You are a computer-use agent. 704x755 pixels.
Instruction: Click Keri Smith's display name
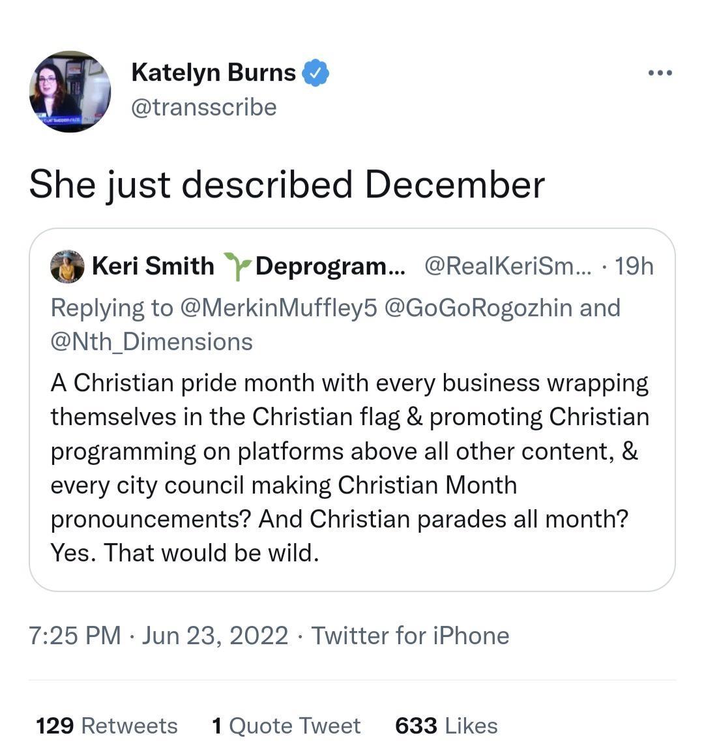point(152,265)
